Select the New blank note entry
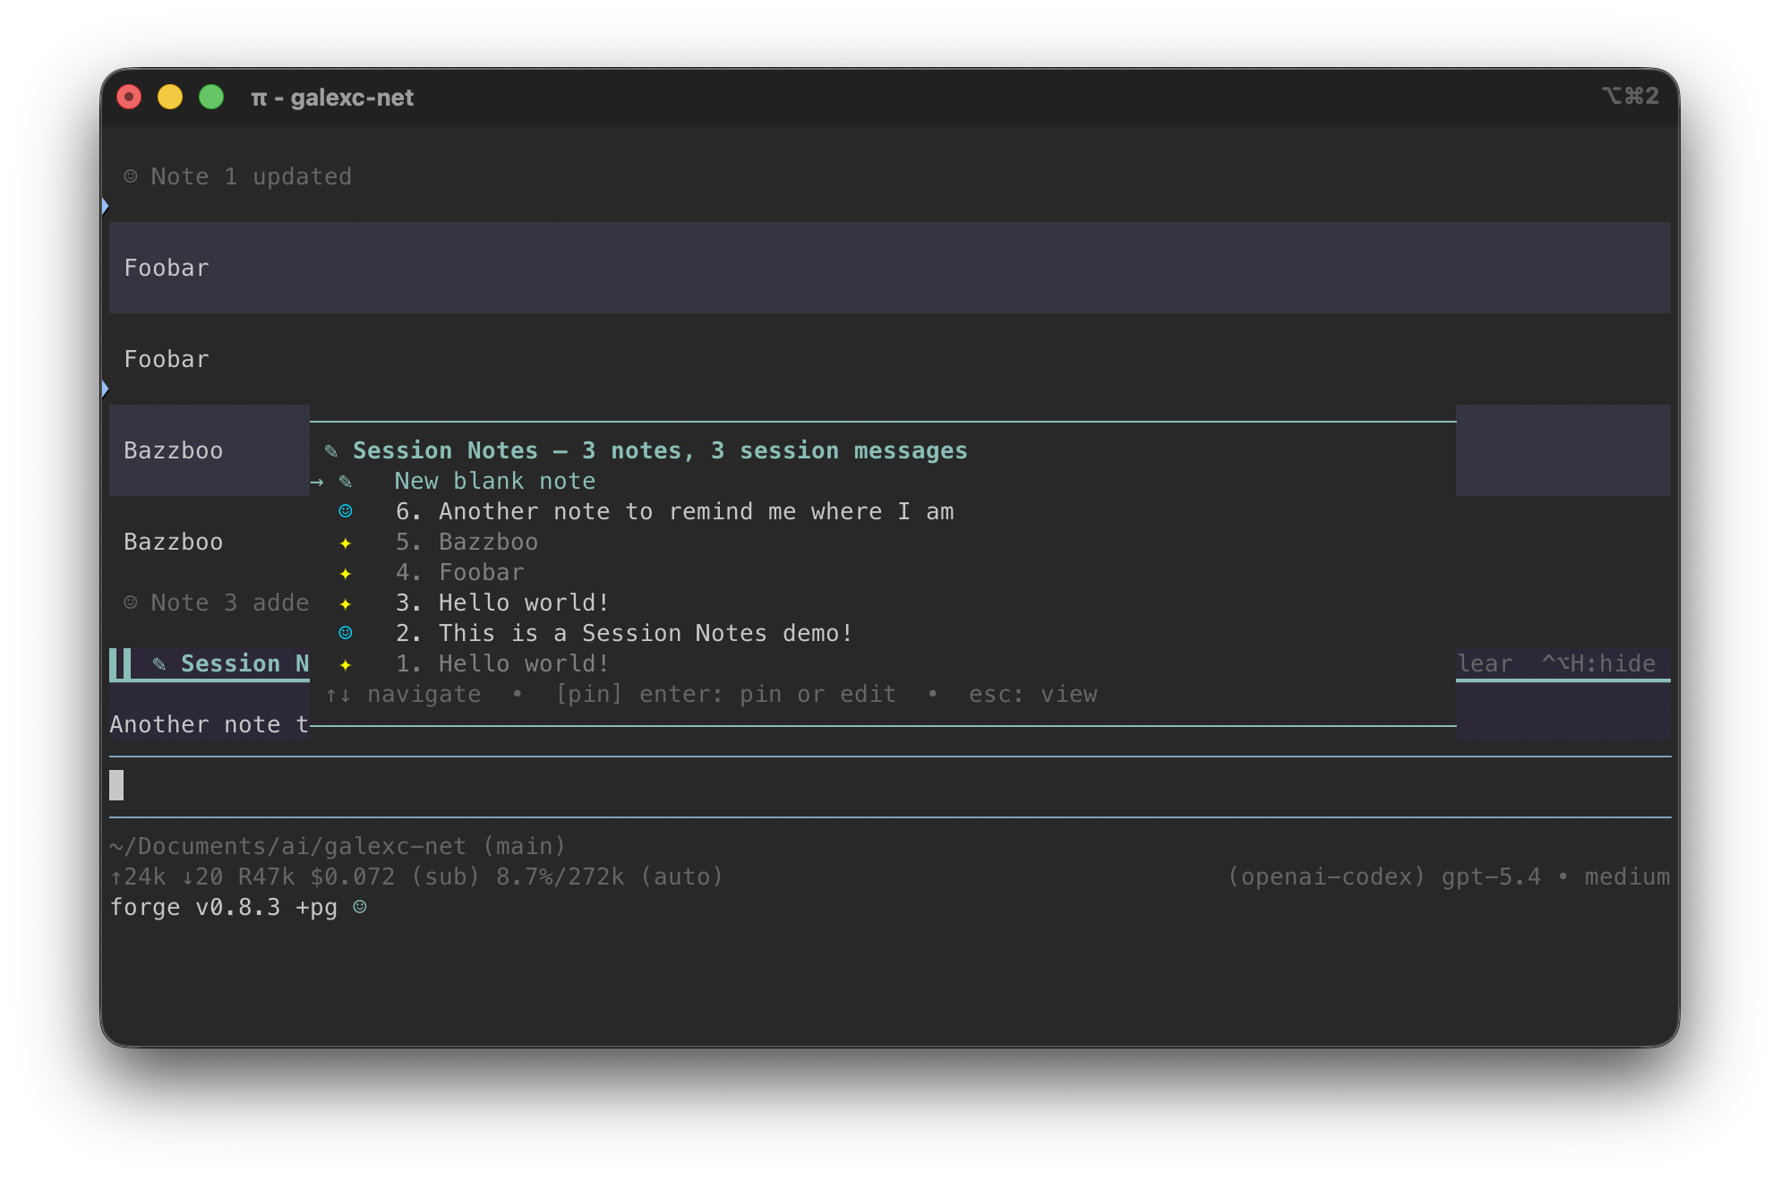The width and height of the screenshot is (1780, 1180). click(494, 481)
